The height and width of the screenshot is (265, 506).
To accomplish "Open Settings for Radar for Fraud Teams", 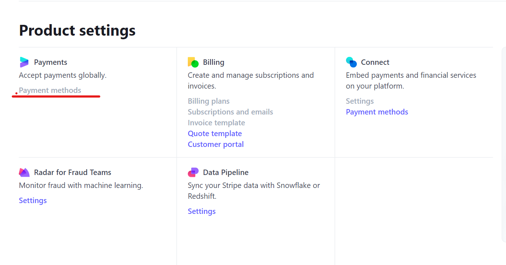I will tap(33, 201).
